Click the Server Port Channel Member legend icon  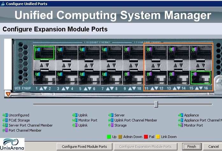tap(5, 125)
